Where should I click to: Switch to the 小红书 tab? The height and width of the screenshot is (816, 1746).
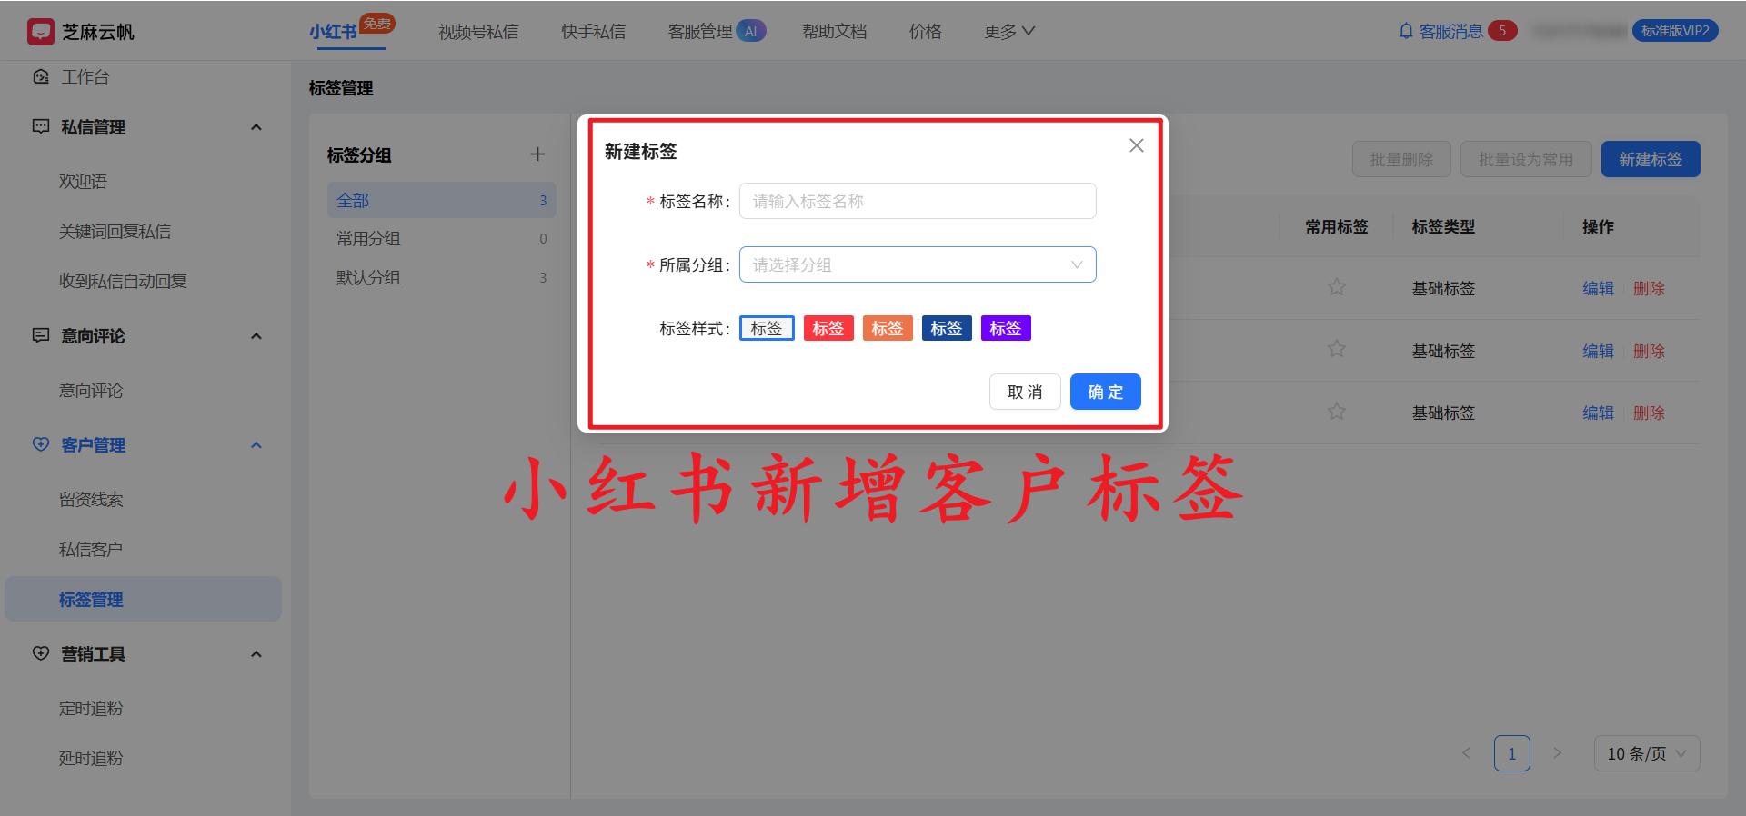coord(333,32)
